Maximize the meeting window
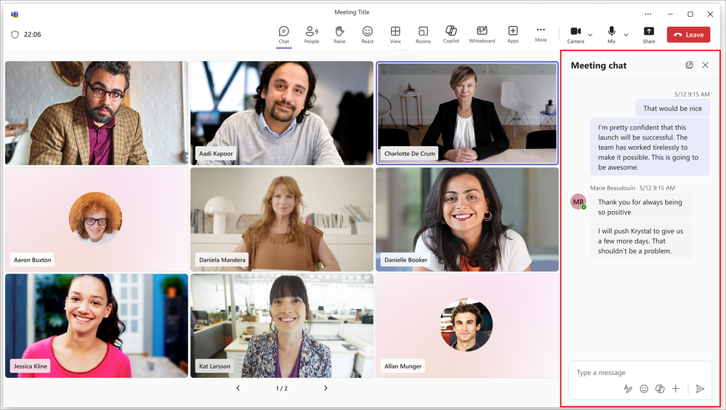 (690, 14)
